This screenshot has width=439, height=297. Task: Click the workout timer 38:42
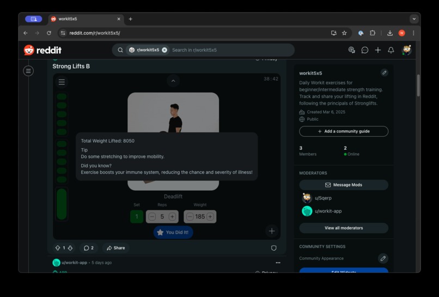coord(271,79)
